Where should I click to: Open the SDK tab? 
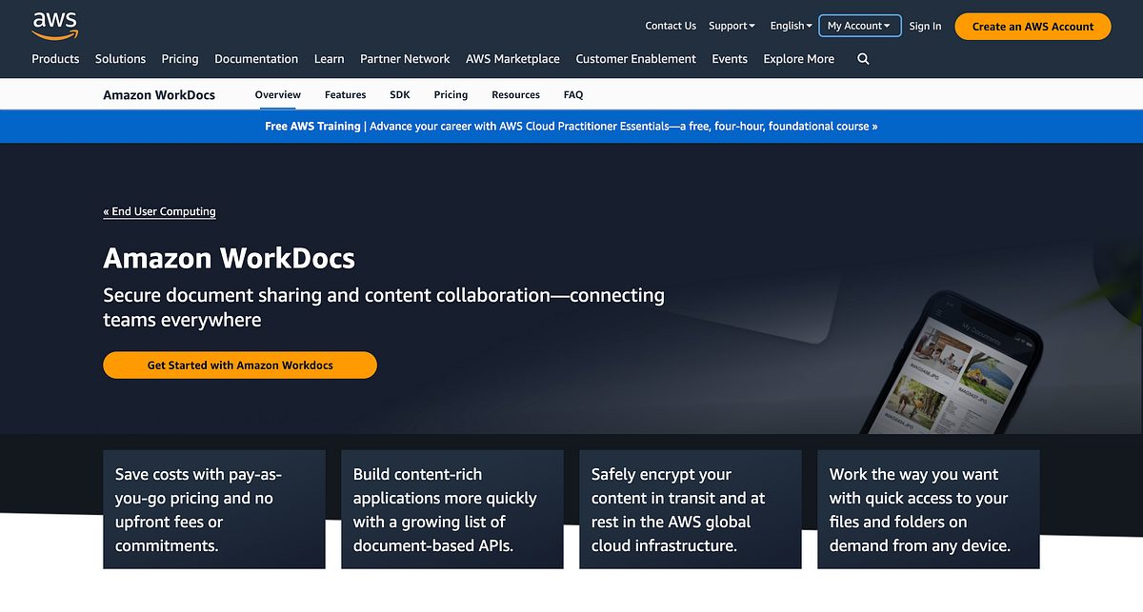[399, 94]
